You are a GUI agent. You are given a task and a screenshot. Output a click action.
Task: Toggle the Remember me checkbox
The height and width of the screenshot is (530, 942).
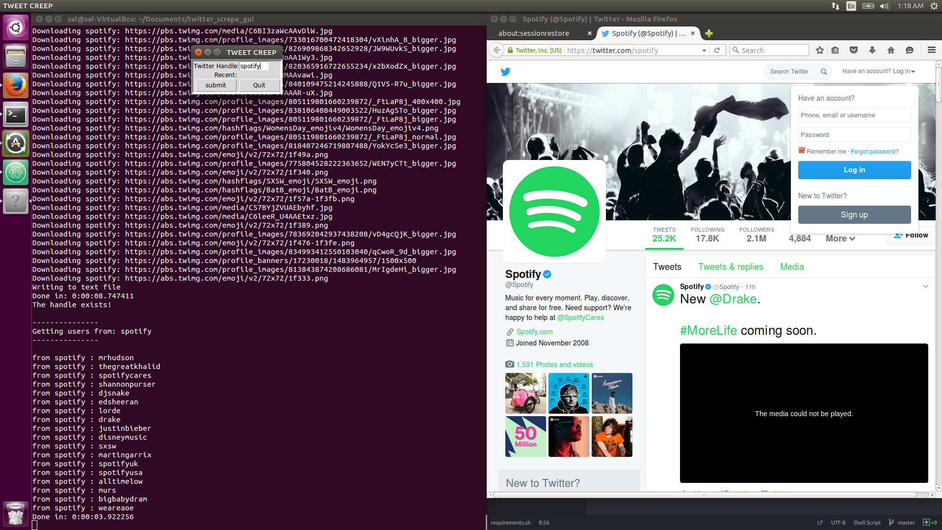coord(802,151)
